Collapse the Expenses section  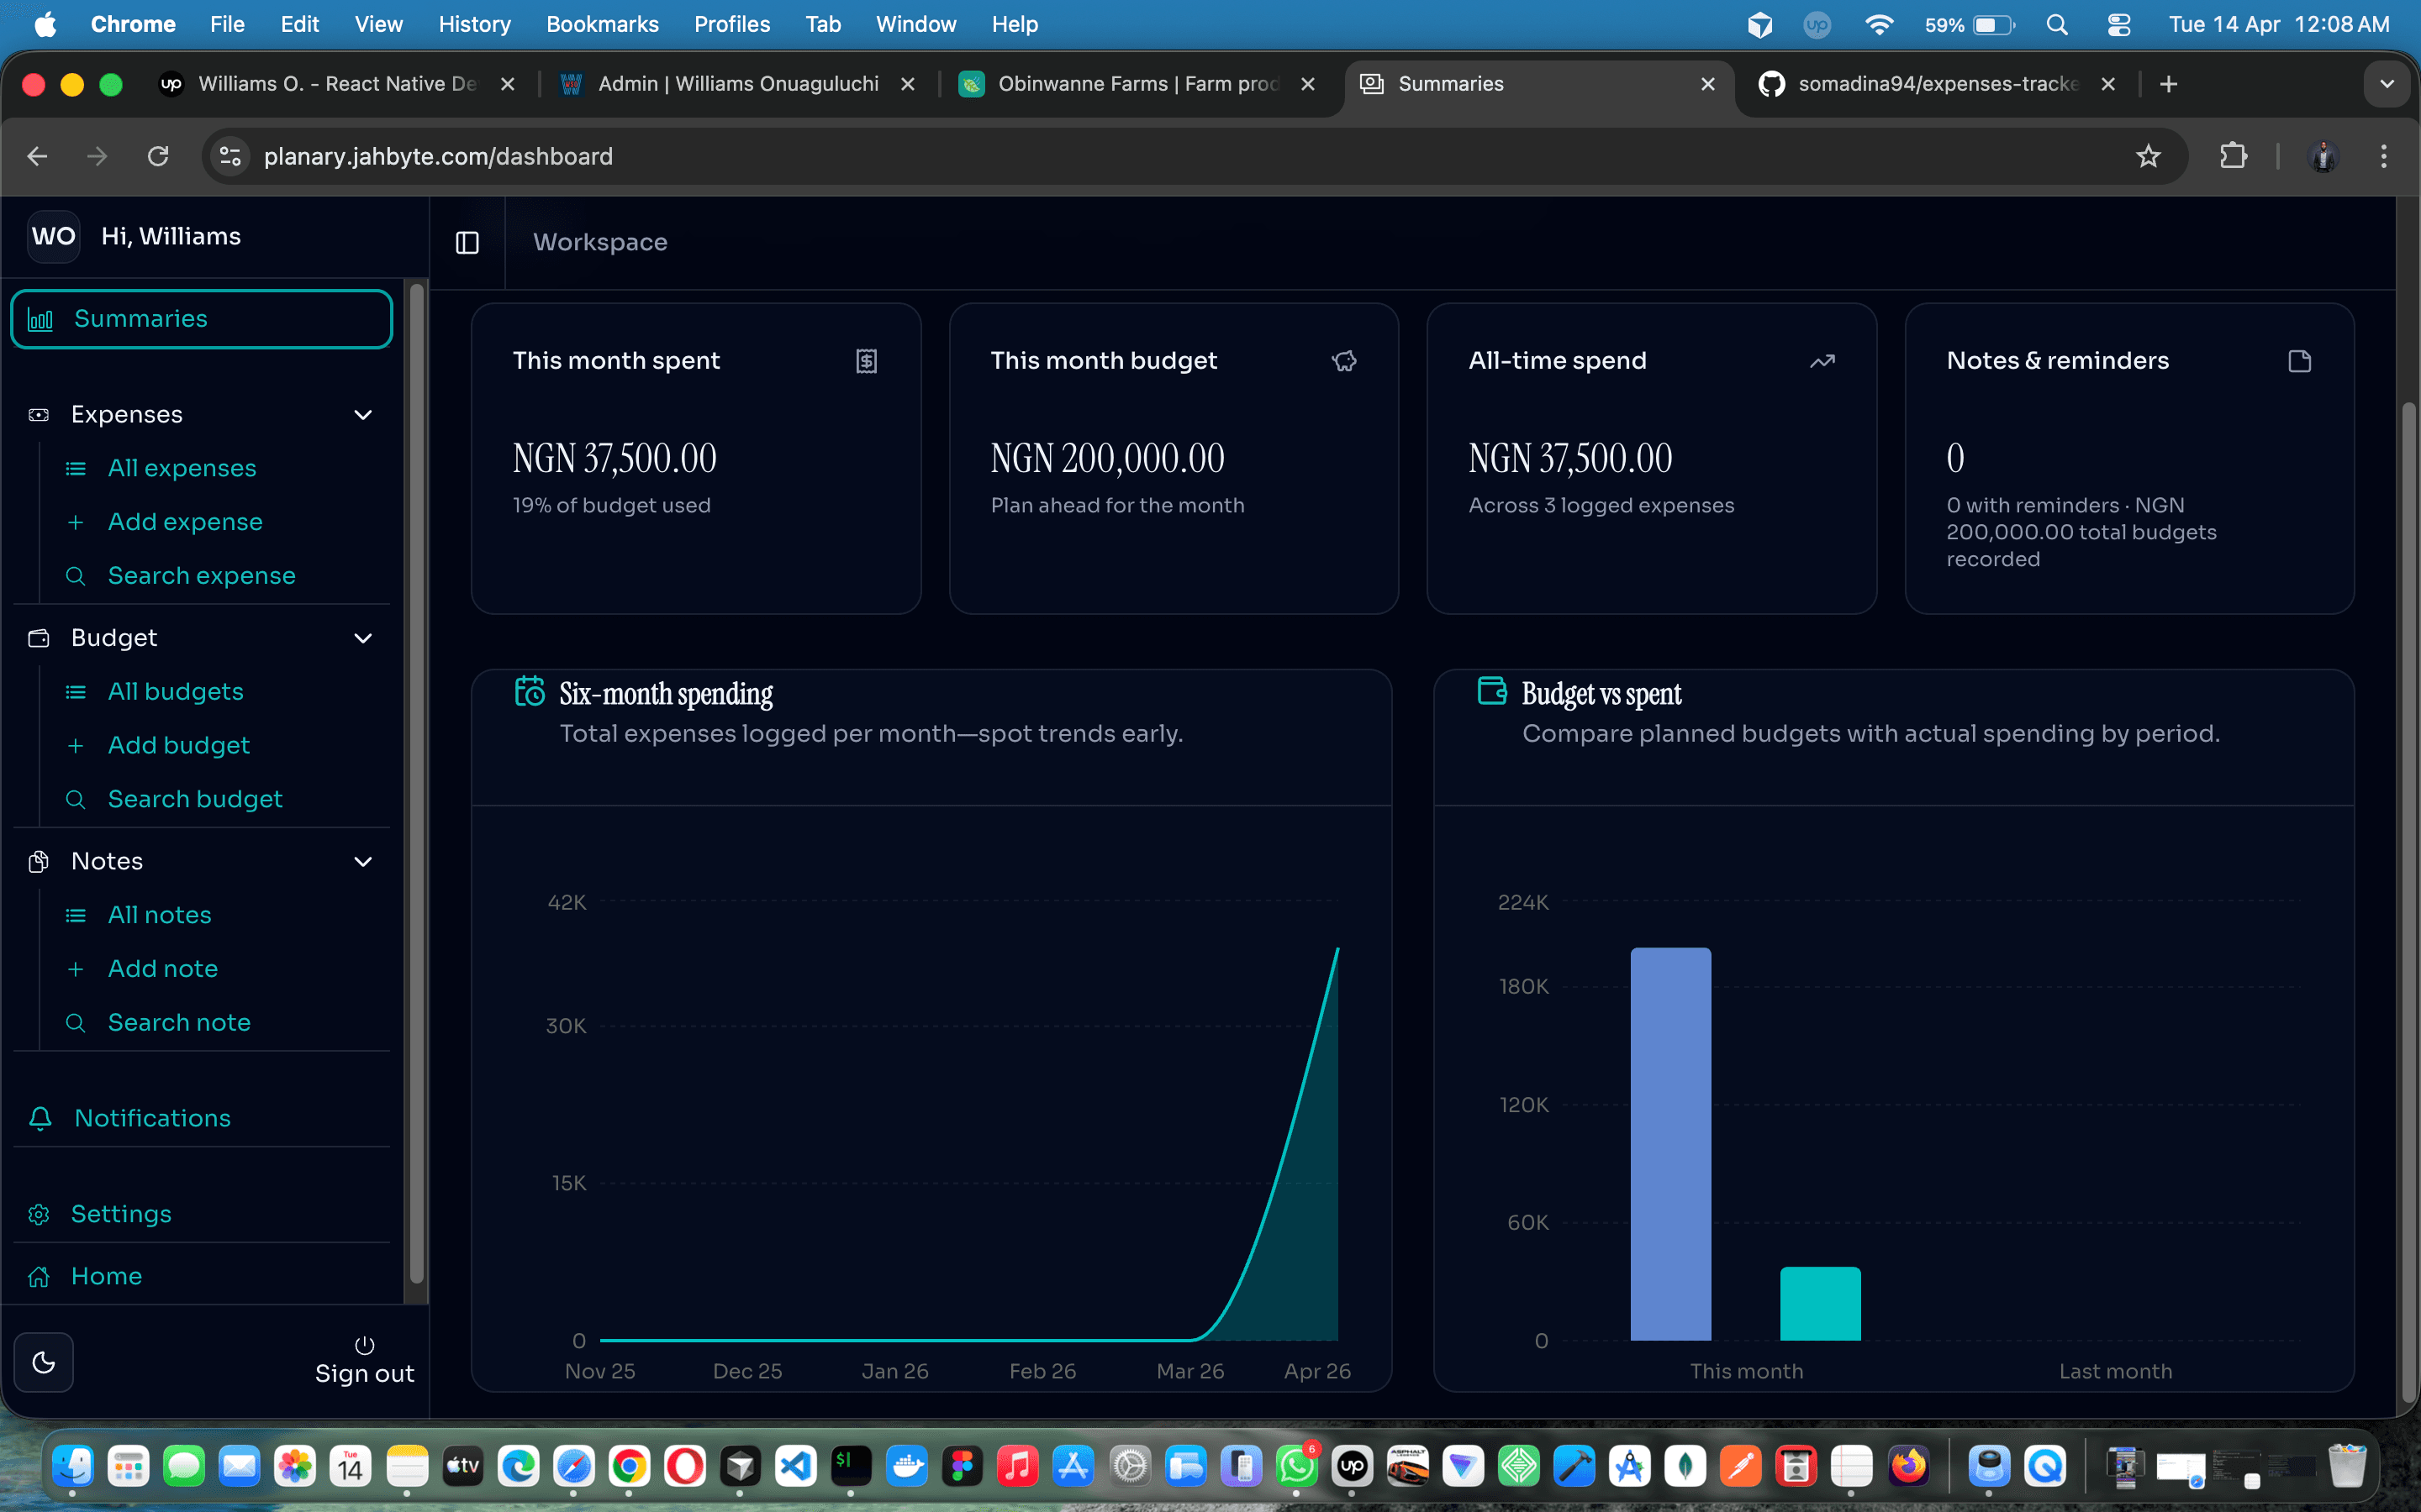[362, 414]
